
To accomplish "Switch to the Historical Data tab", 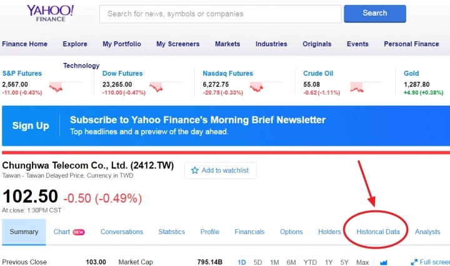I will 378,232.
